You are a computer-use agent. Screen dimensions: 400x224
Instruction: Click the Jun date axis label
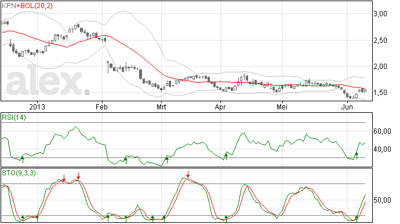(347, 107)
